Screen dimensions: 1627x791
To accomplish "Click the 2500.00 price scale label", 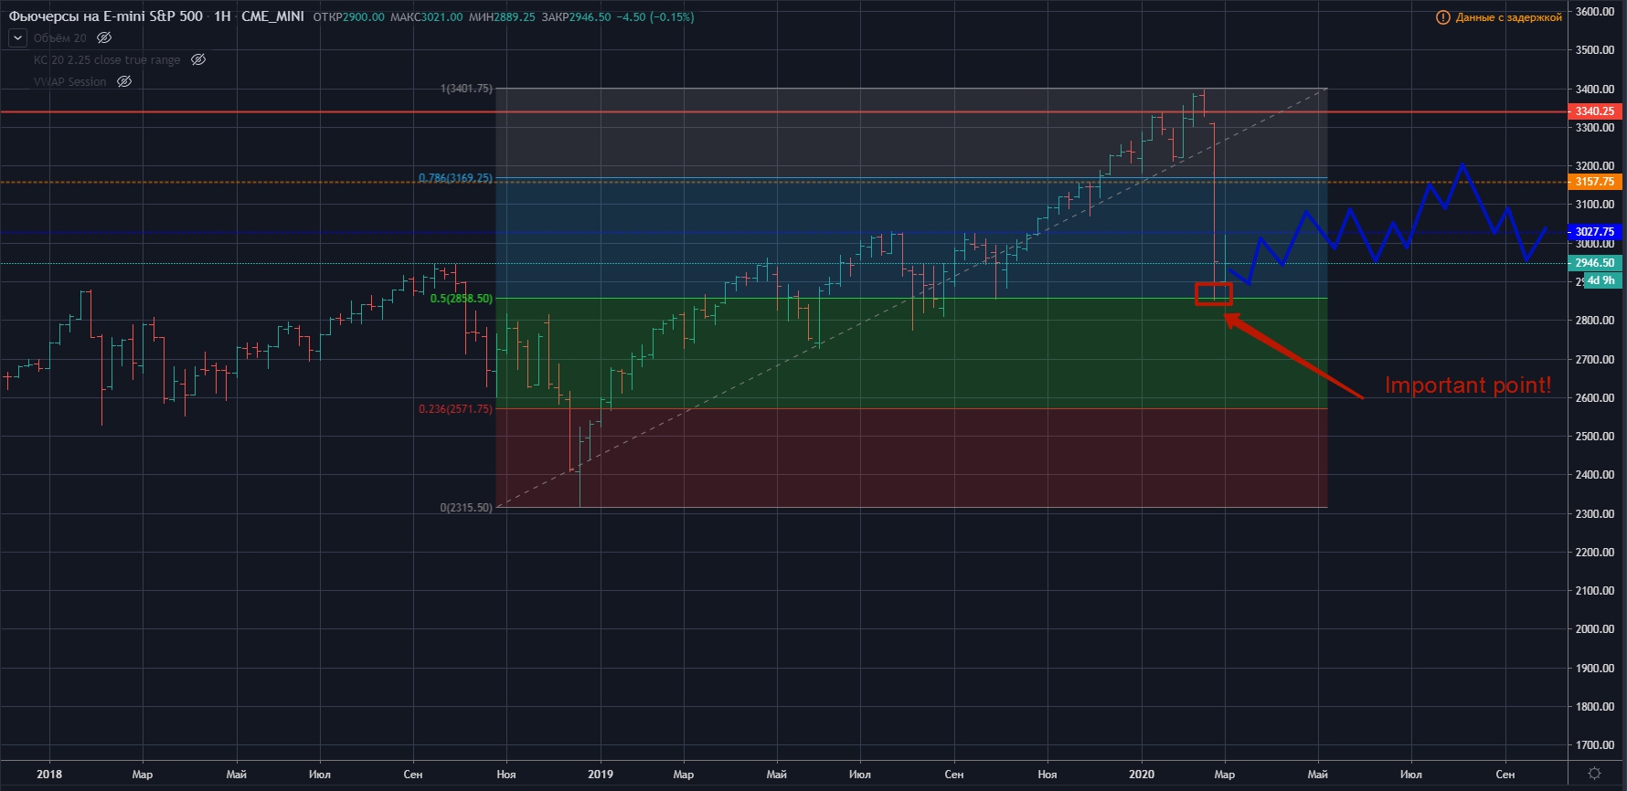I will click(x=1595, y=437).
